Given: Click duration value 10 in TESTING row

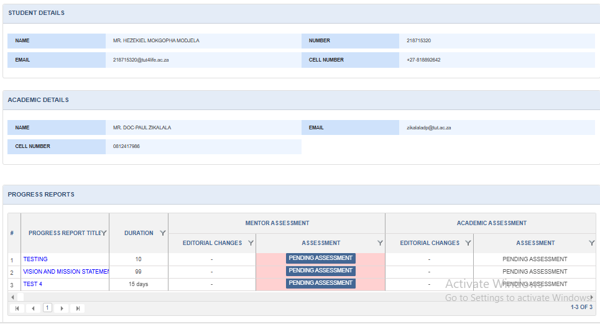Looking at the screenshot, I should tap(138, 259).
